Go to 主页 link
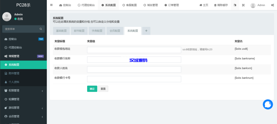277x124 pixels. (204, 5)
